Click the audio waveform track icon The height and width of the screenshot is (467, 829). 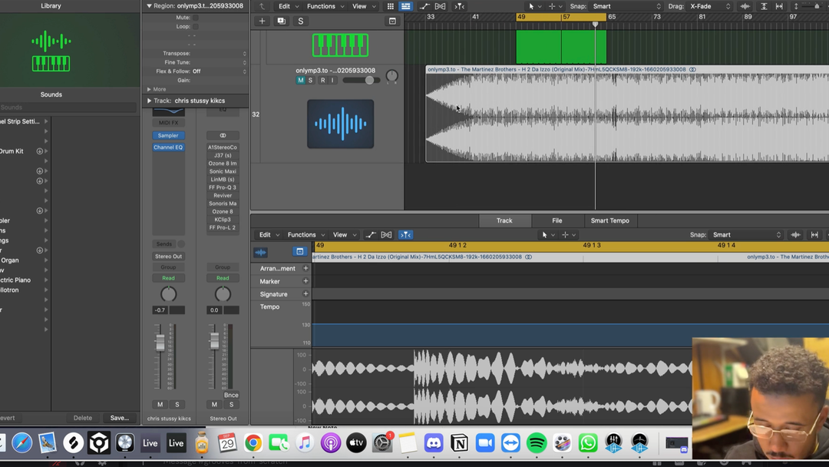[340, 124]
